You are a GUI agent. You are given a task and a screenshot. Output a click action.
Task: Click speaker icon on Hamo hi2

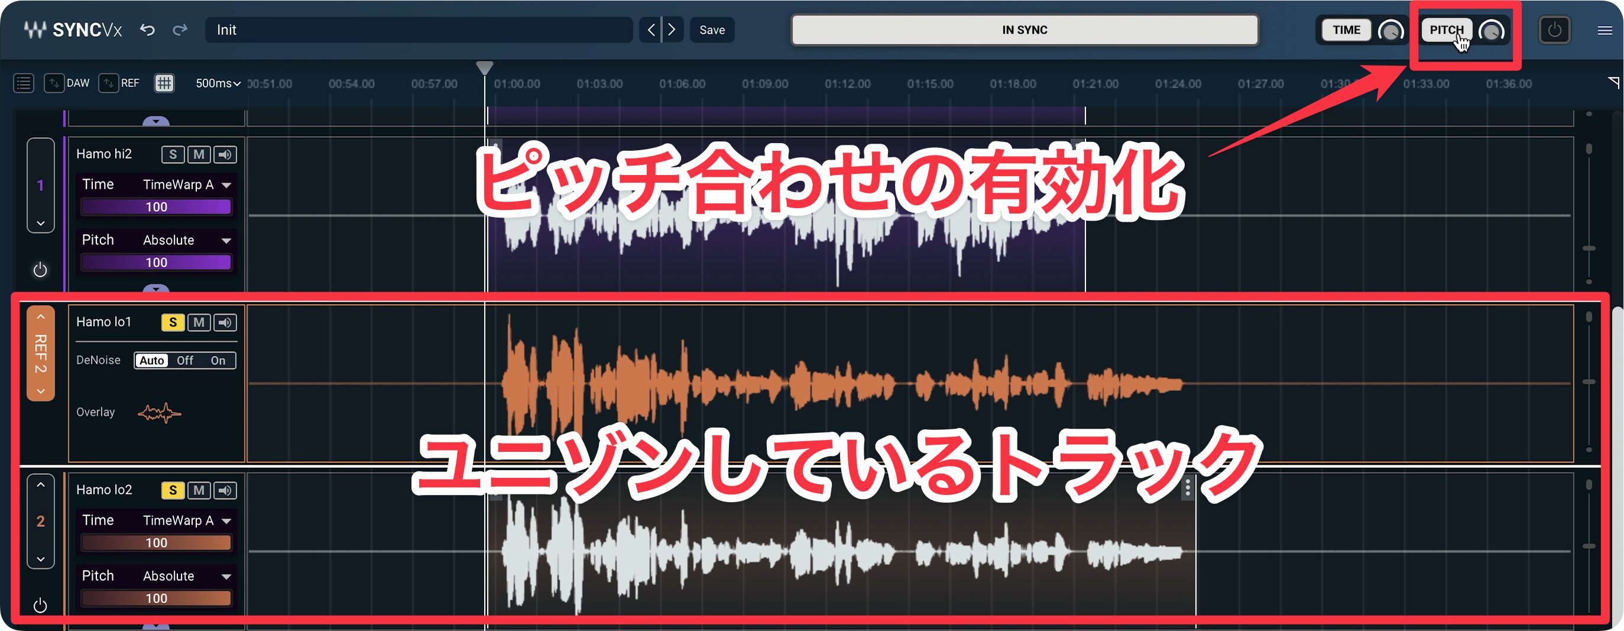coord(225,154)
